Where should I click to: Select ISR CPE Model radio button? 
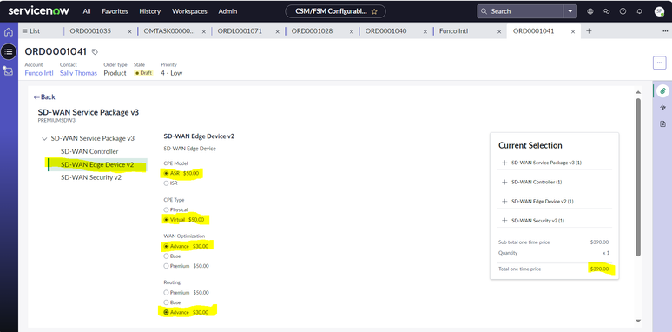click(x=166, y=183)
